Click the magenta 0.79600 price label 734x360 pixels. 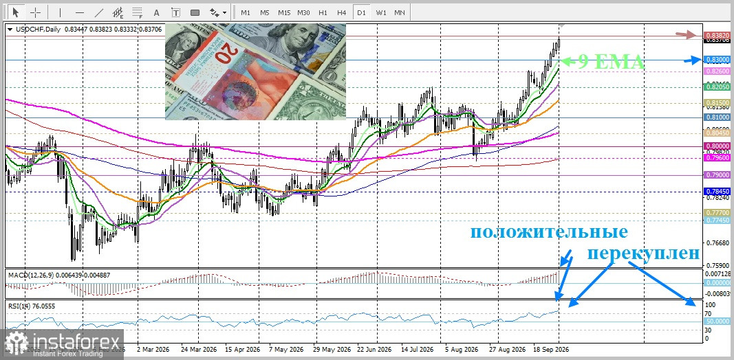pos(717,158)
